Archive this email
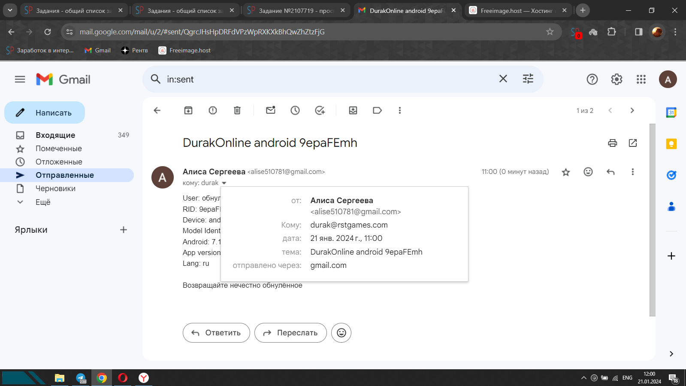This screenshot has height=386, width=686. coord(188,110)
